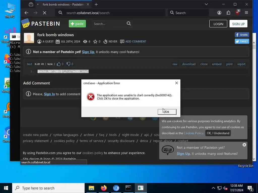
Task: Click the highlighted paste code line
Action: click(63, 71)
